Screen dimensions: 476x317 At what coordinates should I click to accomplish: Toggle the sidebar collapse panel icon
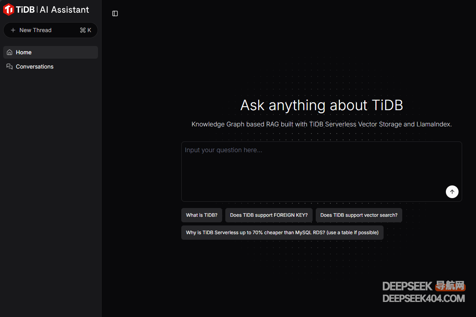tap(115, 13)
